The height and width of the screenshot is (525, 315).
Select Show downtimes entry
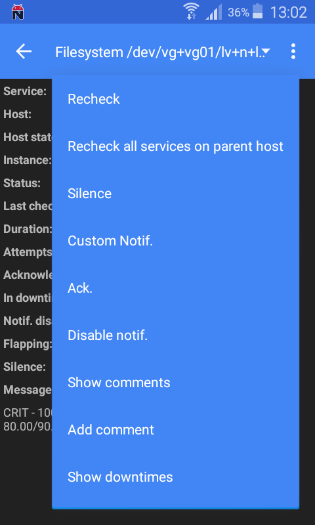[x=175, y=477]
